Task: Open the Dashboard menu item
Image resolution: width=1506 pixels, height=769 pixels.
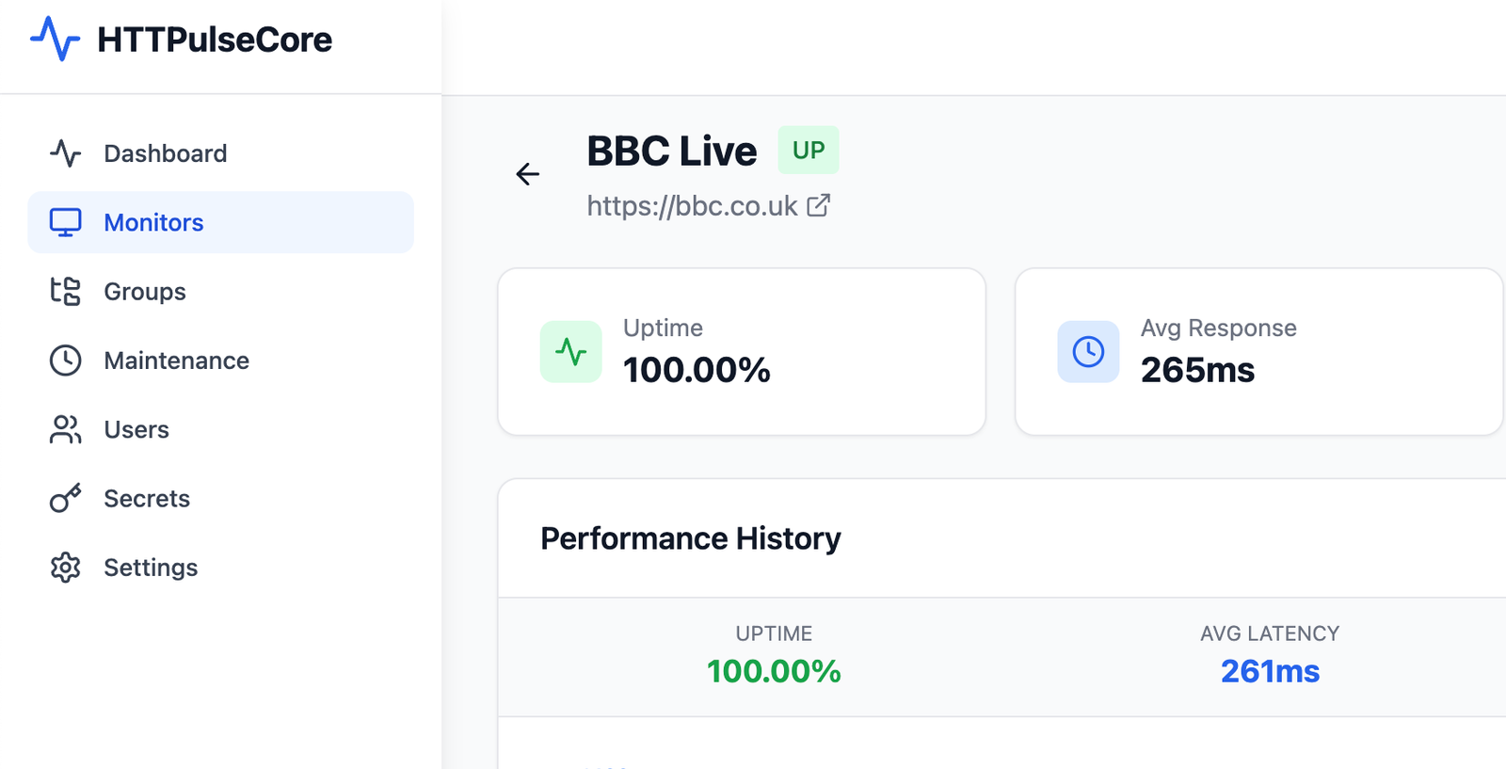Action: pyautogui.click(x=165, y=153)
